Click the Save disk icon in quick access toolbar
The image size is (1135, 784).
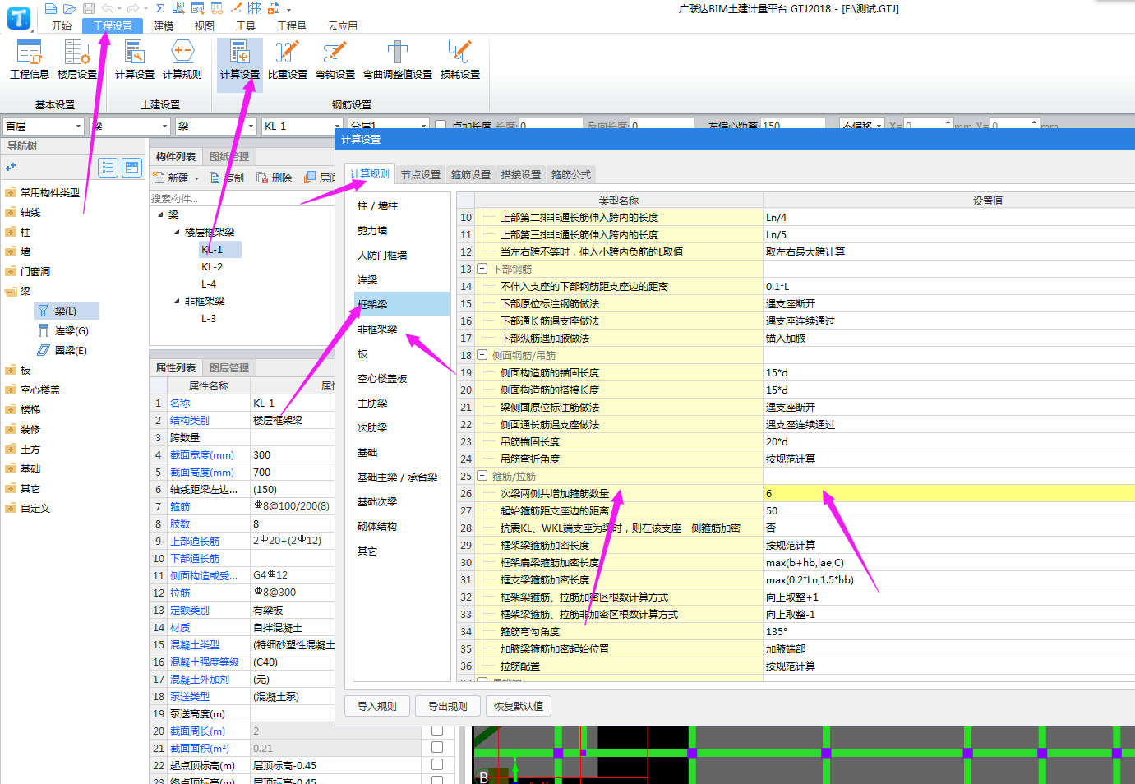(89, 8)
